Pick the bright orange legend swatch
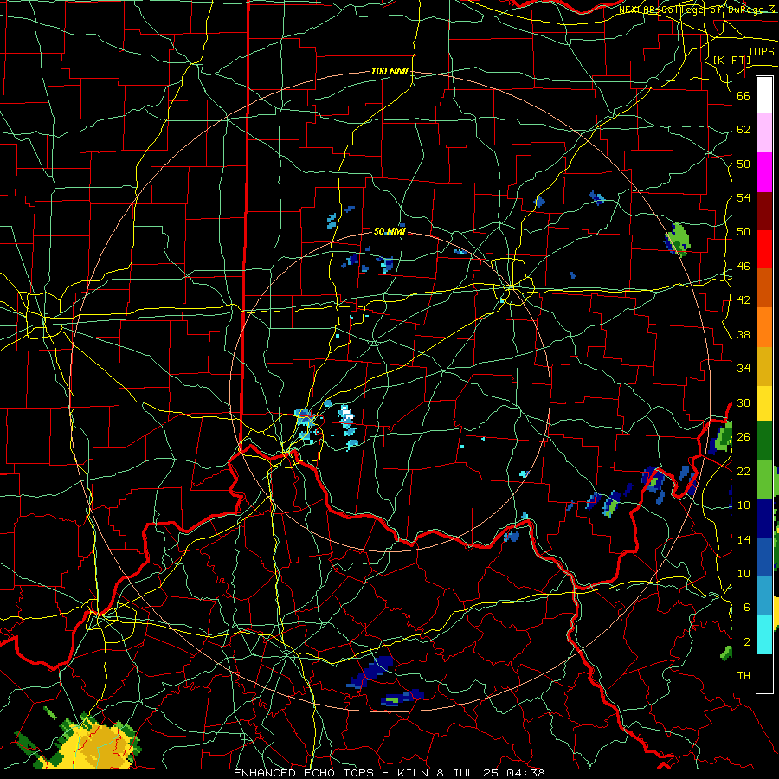779x779 pixels. tap(764, 326)
